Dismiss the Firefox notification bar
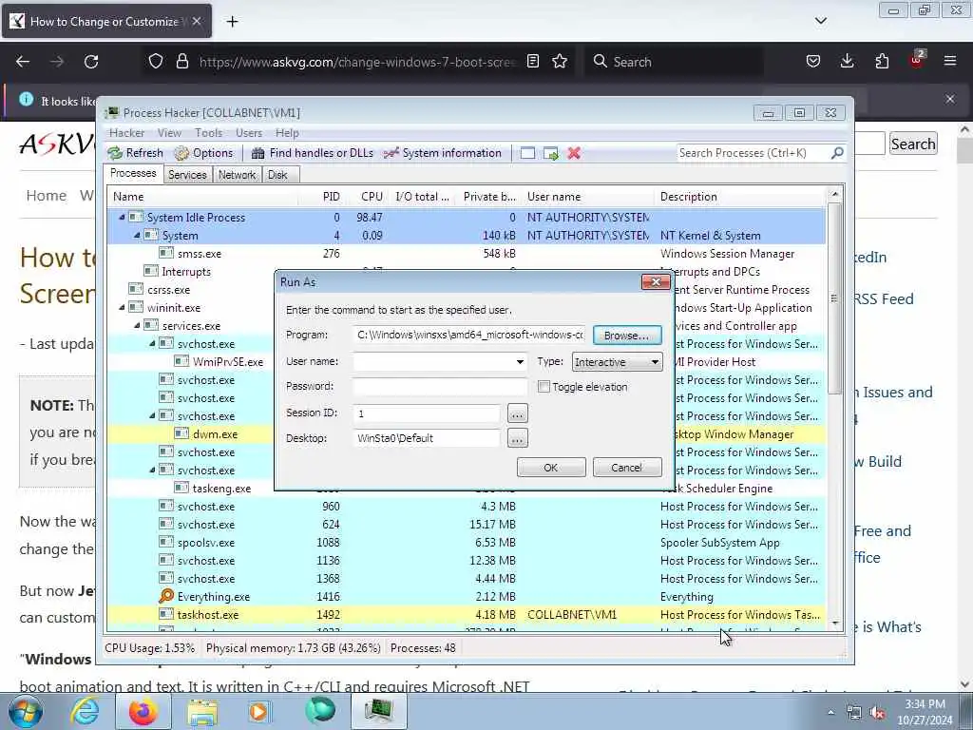Screen dimensions: 973x730 [950, 99]
